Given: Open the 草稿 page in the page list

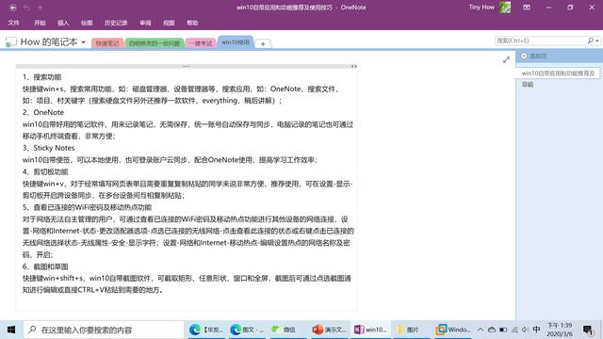Looking at the screenshot, I should pos(528,85).
